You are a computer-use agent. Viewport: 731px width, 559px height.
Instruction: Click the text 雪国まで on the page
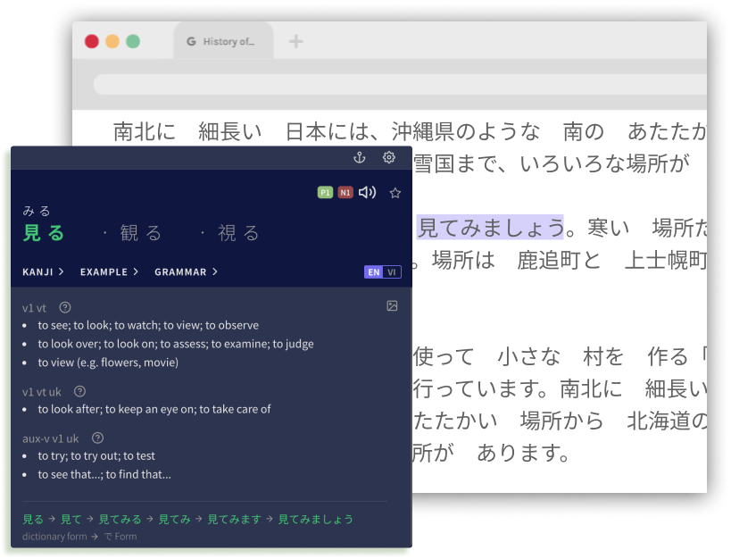[454, 163]
